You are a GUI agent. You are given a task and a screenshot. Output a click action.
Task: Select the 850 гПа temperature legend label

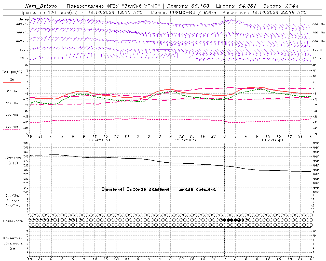pyautogui.click(x=12, y=103)
